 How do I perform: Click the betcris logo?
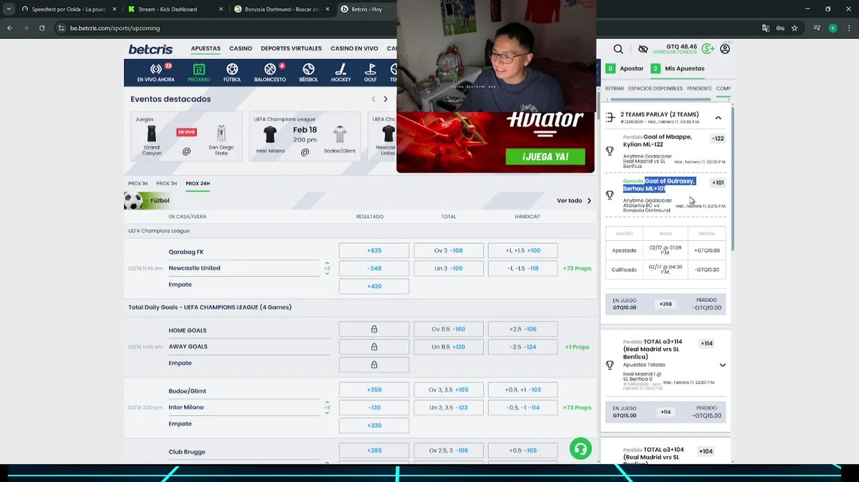point(151,49)
